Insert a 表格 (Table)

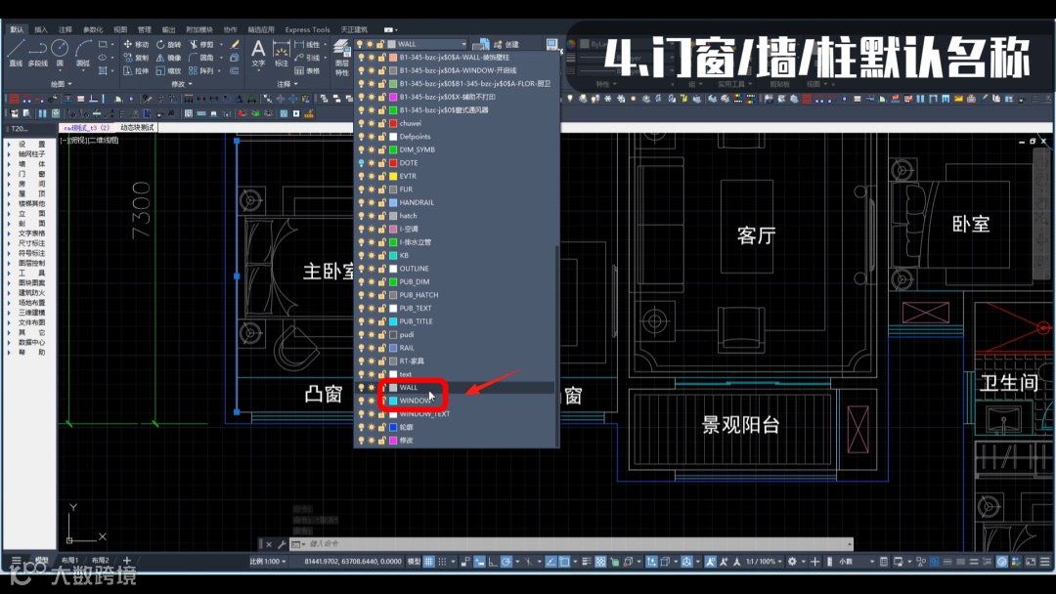click(x=307, y=70)
